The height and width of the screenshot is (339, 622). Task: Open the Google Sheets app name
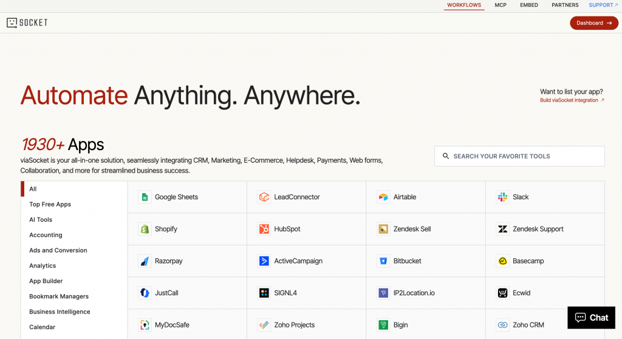coord(177,197)
